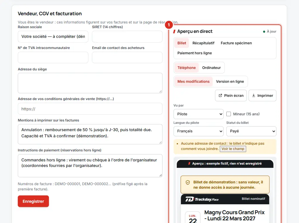Click the CGV https:// URL field

90,109
